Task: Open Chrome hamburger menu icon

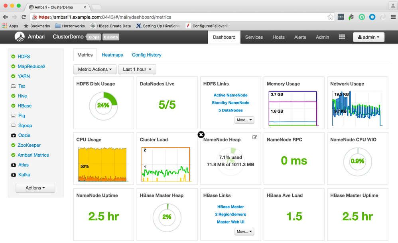Action: (393, 17)
